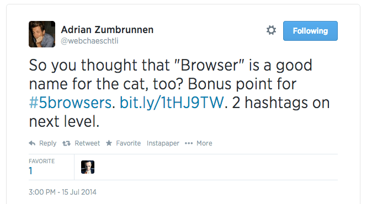Click the Retweet text label

[87, 143]
